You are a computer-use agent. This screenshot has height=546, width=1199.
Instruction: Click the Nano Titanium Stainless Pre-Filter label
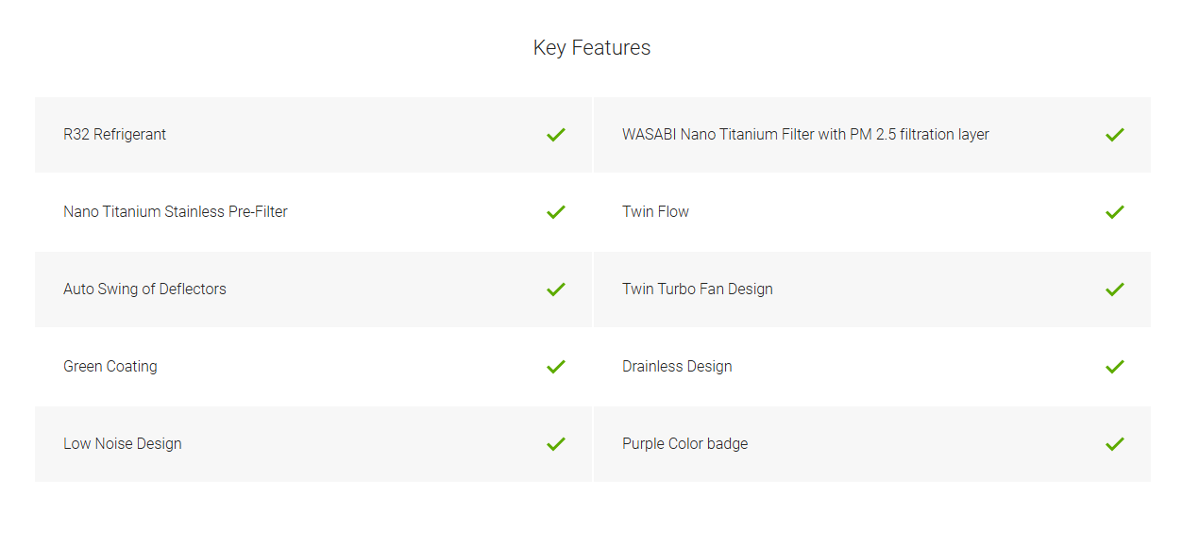pyautogui.click(x=176, y=212)
